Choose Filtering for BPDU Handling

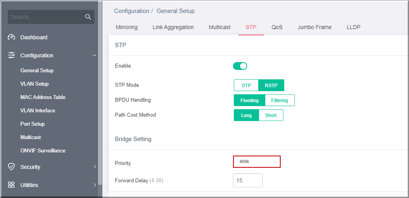coord(279,100)
